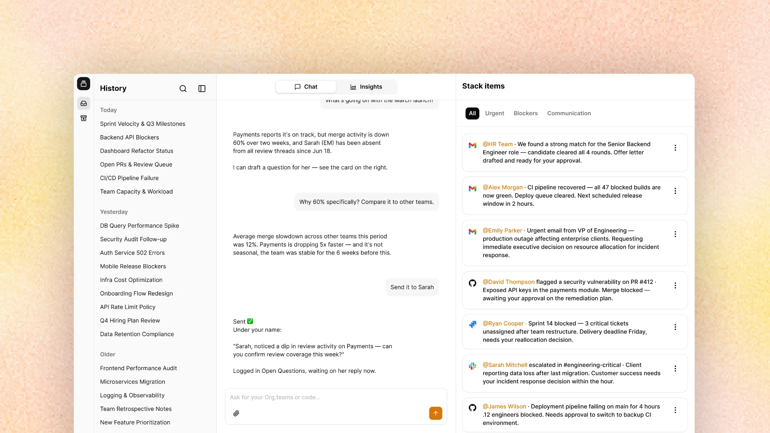The width and height of the screenshot is (770, 433).
Task: Open the archive icon in left rail
Action: (x=84, y=118)
